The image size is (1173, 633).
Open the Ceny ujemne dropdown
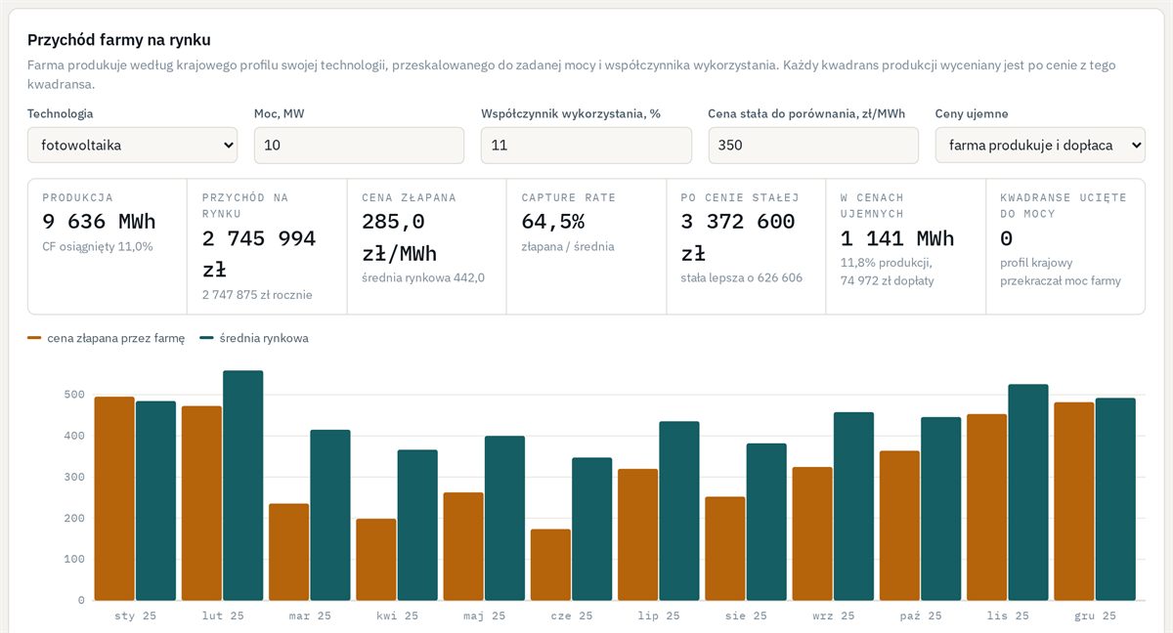click(x=1040, y=145)
